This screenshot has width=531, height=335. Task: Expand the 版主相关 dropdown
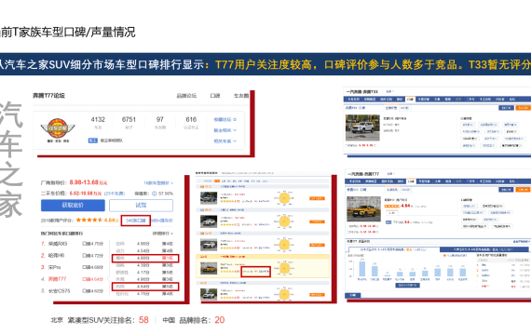point(225,130)
